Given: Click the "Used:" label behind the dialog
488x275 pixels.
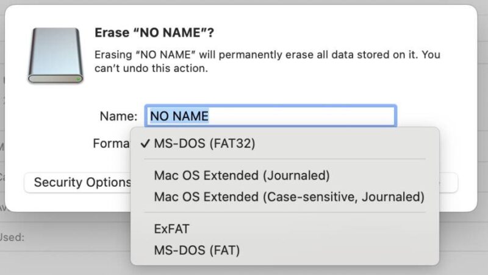Looking at the screenshot, I should (x=12, y=237).
